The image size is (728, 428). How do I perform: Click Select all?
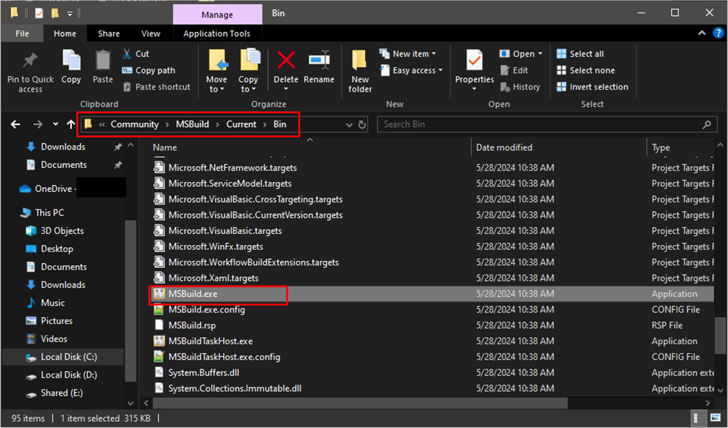[580, 54]
